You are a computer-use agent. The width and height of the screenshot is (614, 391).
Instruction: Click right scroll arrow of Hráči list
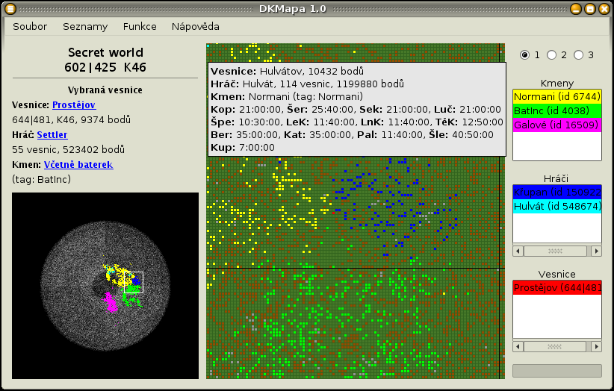[x=595, y=251]
